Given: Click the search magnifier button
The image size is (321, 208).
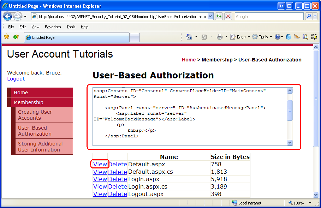Looking at the screenshot, I should click(308, 16).
